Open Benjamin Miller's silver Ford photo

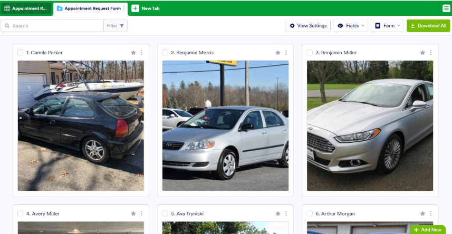click(370, 125)
